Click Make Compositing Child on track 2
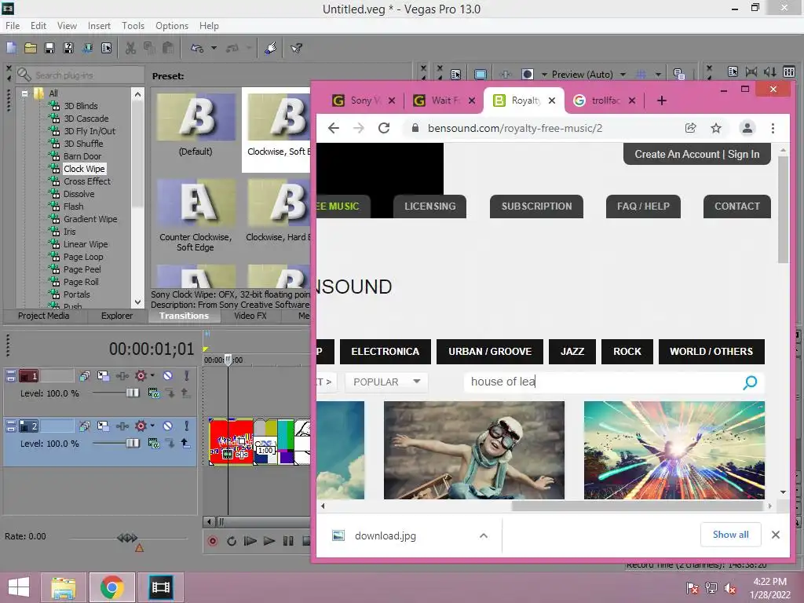804x603 pixels. pyautogui.click(x=186, y=443)
